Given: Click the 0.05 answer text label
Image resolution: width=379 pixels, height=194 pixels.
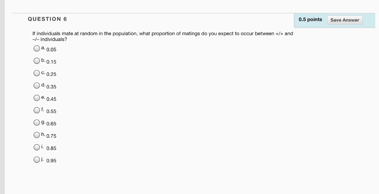Looking at the screenshot, I should [51, 50].
